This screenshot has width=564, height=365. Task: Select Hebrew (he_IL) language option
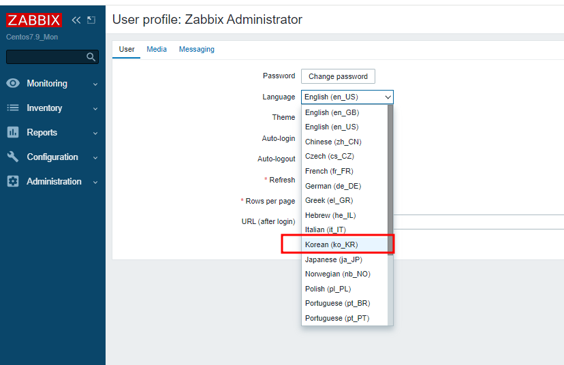pos(345,215)
